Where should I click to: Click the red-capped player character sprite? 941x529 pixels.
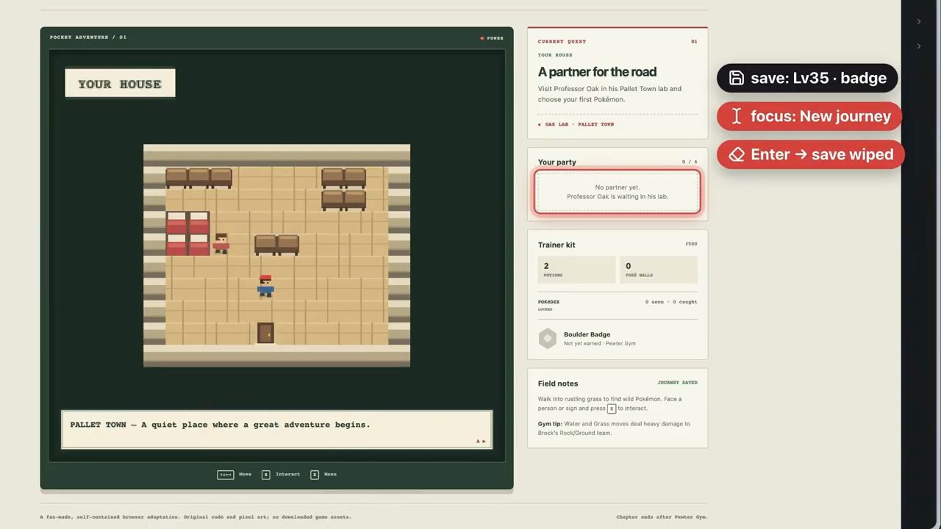265,286
